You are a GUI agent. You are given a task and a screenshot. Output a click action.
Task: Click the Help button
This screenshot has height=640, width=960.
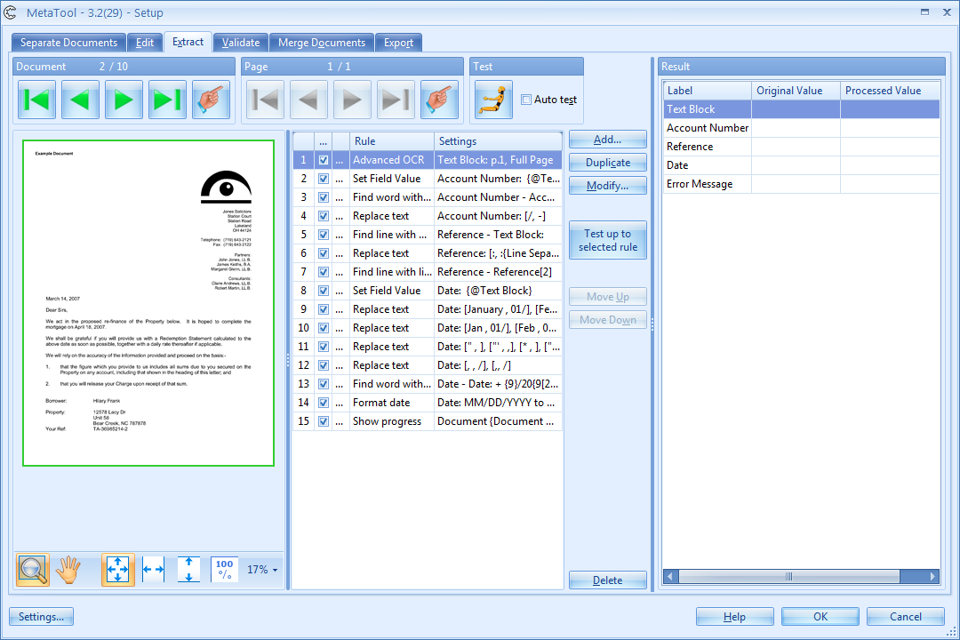coord(735,617)
